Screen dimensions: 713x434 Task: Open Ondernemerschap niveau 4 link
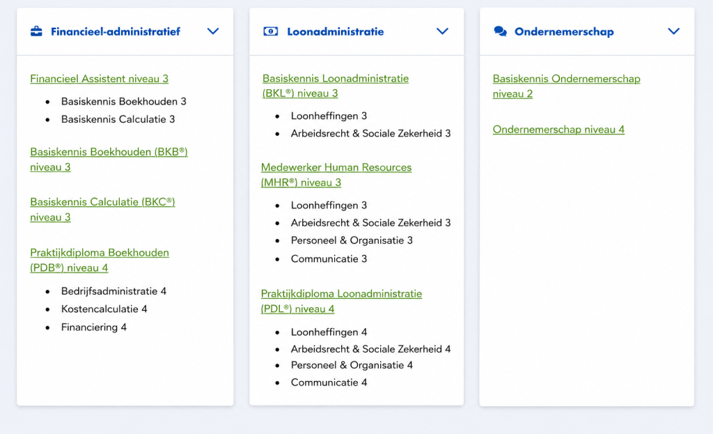558,129
